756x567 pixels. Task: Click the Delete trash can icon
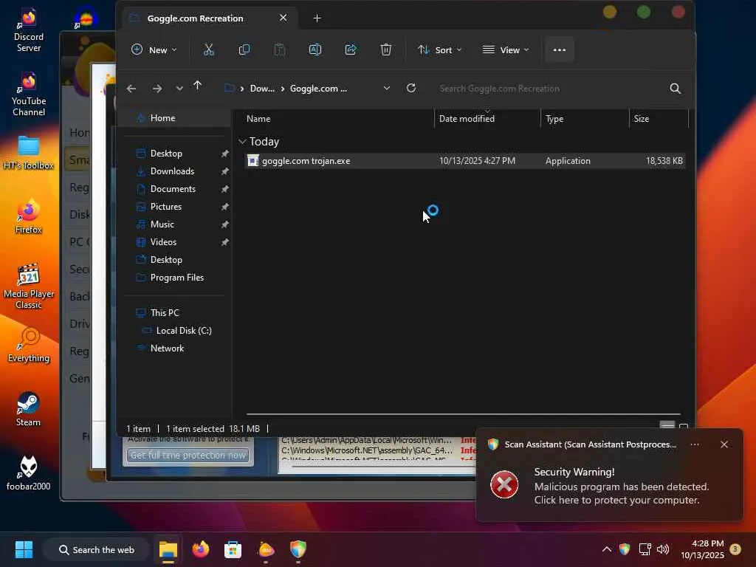(386, 49)
